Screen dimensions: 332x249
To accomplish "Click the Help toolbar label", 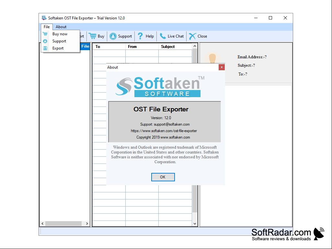I will coord(150,36).
